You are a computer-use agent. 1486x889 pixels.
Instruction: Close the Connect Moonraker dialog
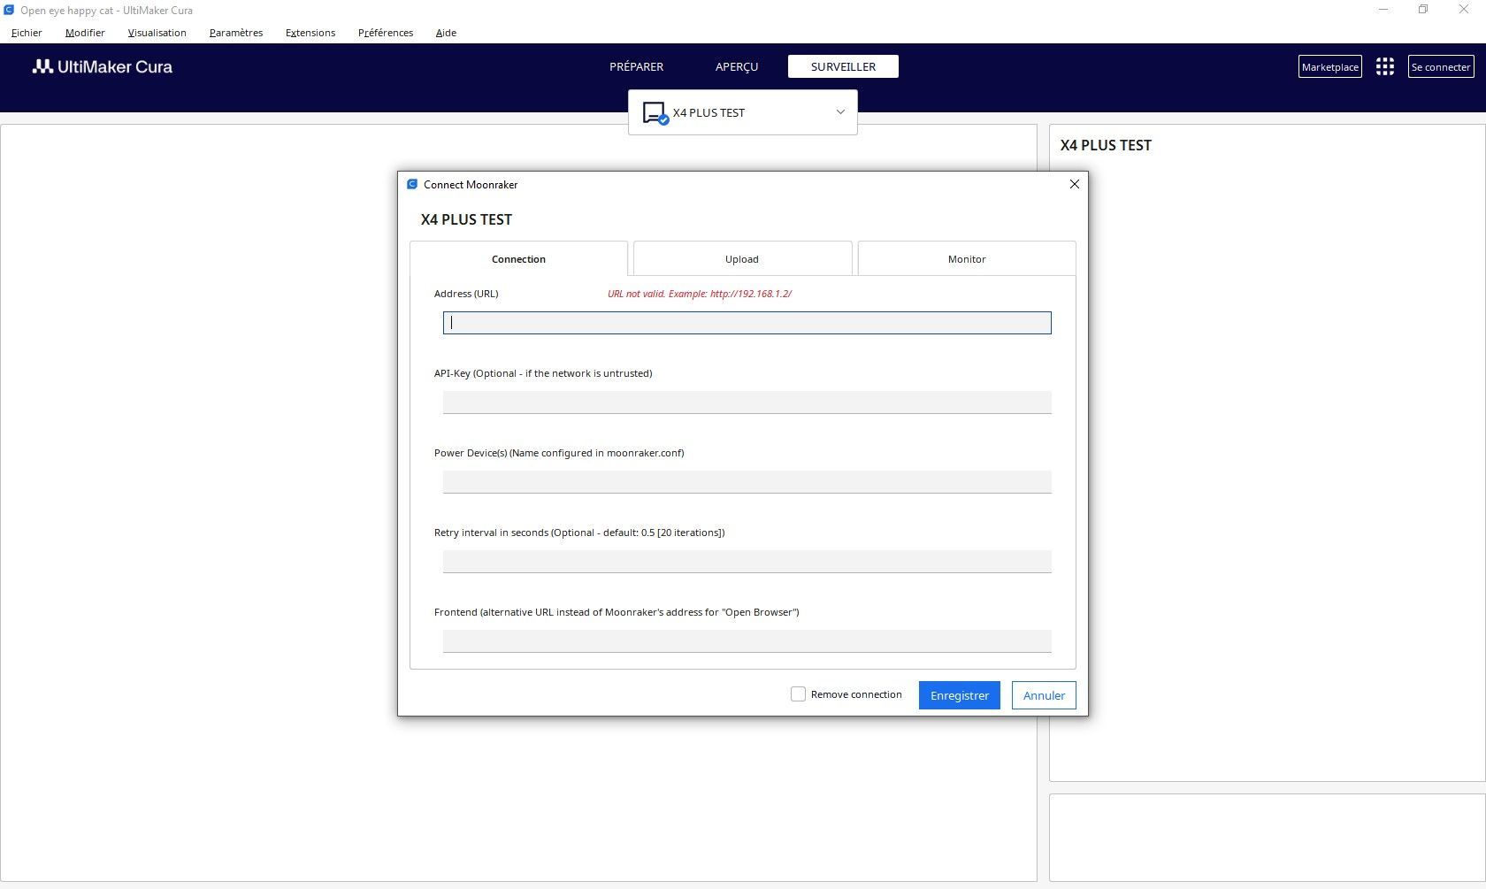[1075, 184]
